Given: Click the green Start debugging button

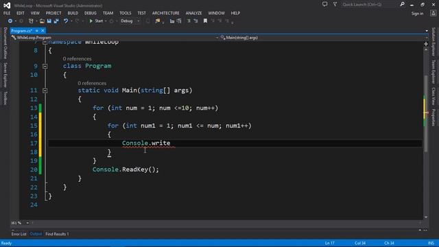Looking at the screenshot, I should [x=96, y=21].
